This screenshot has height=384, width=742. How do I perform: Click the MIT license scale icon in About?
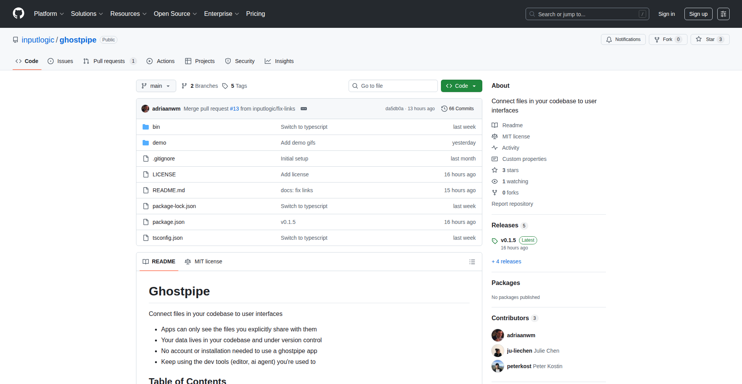click(495, 137)
